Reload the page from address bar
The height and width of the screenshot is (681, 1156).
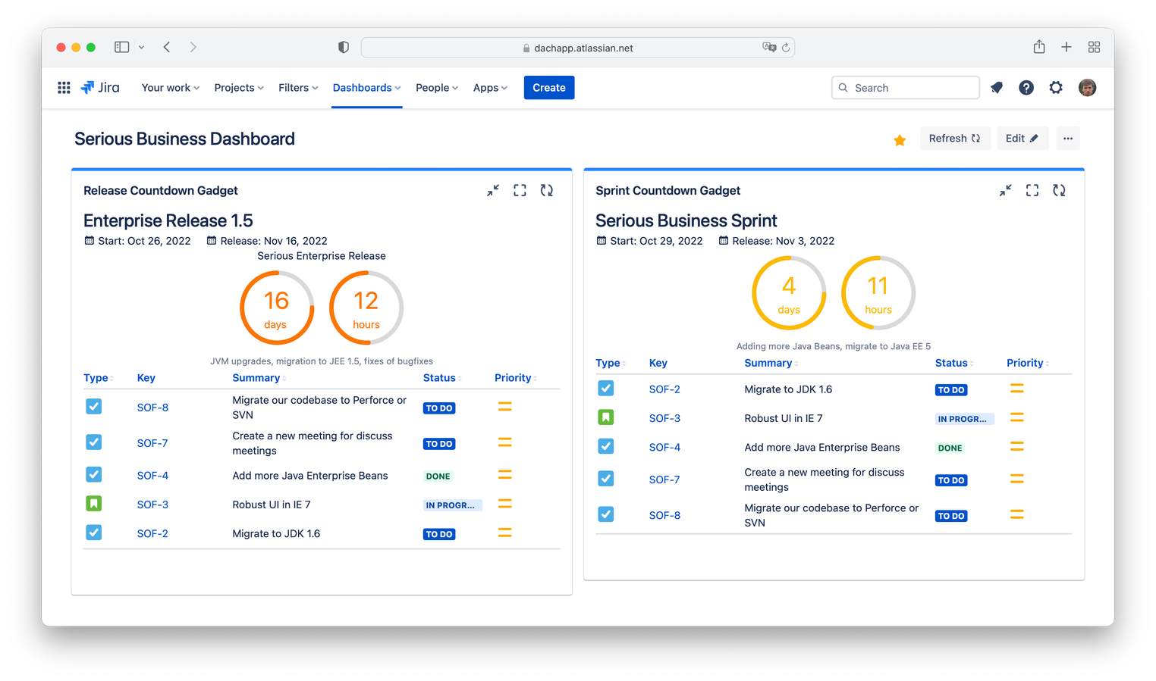pos(786,47)
